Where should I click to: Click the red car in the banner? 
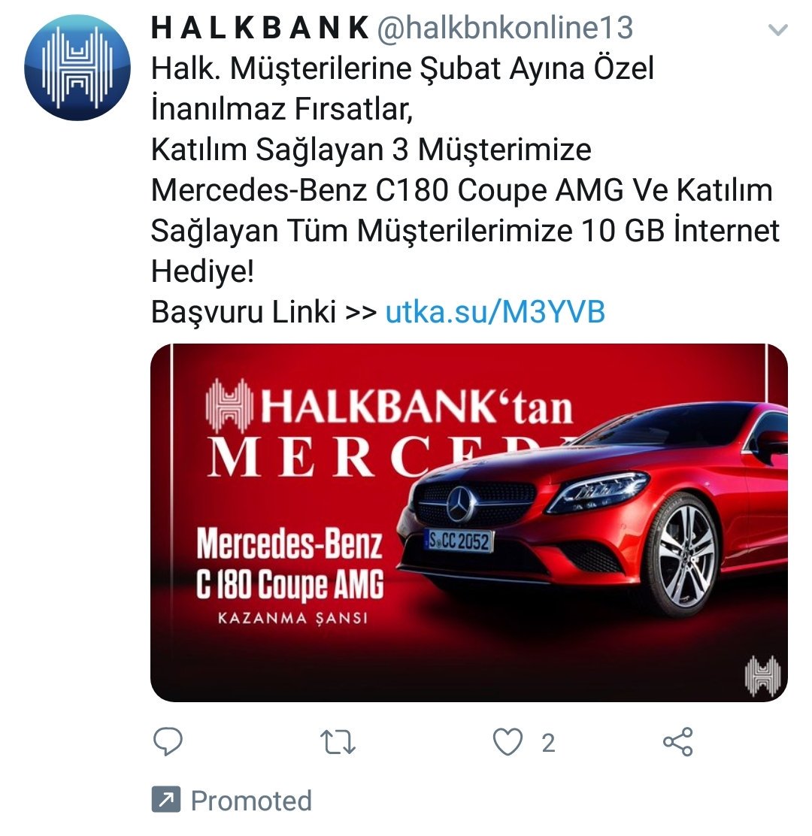coord(593,512)
